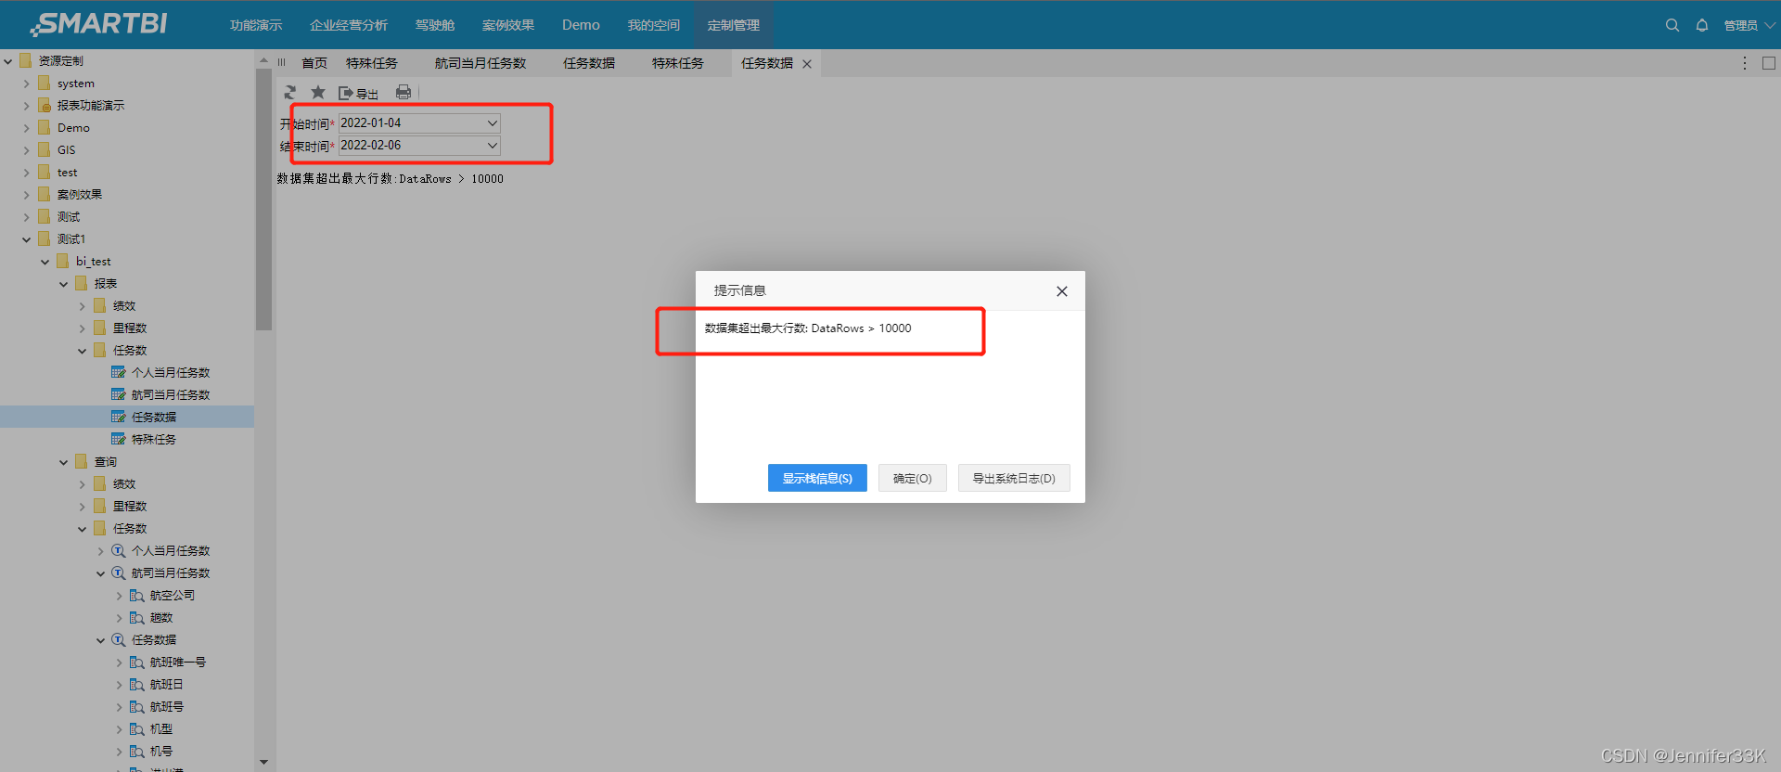Click the SMARTBI logo

(99, 24)
